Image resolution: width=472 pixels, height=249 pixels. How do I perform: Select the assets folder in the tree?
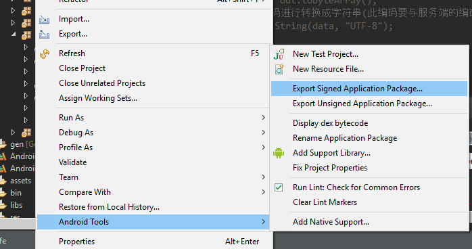(x=20, y=181)
